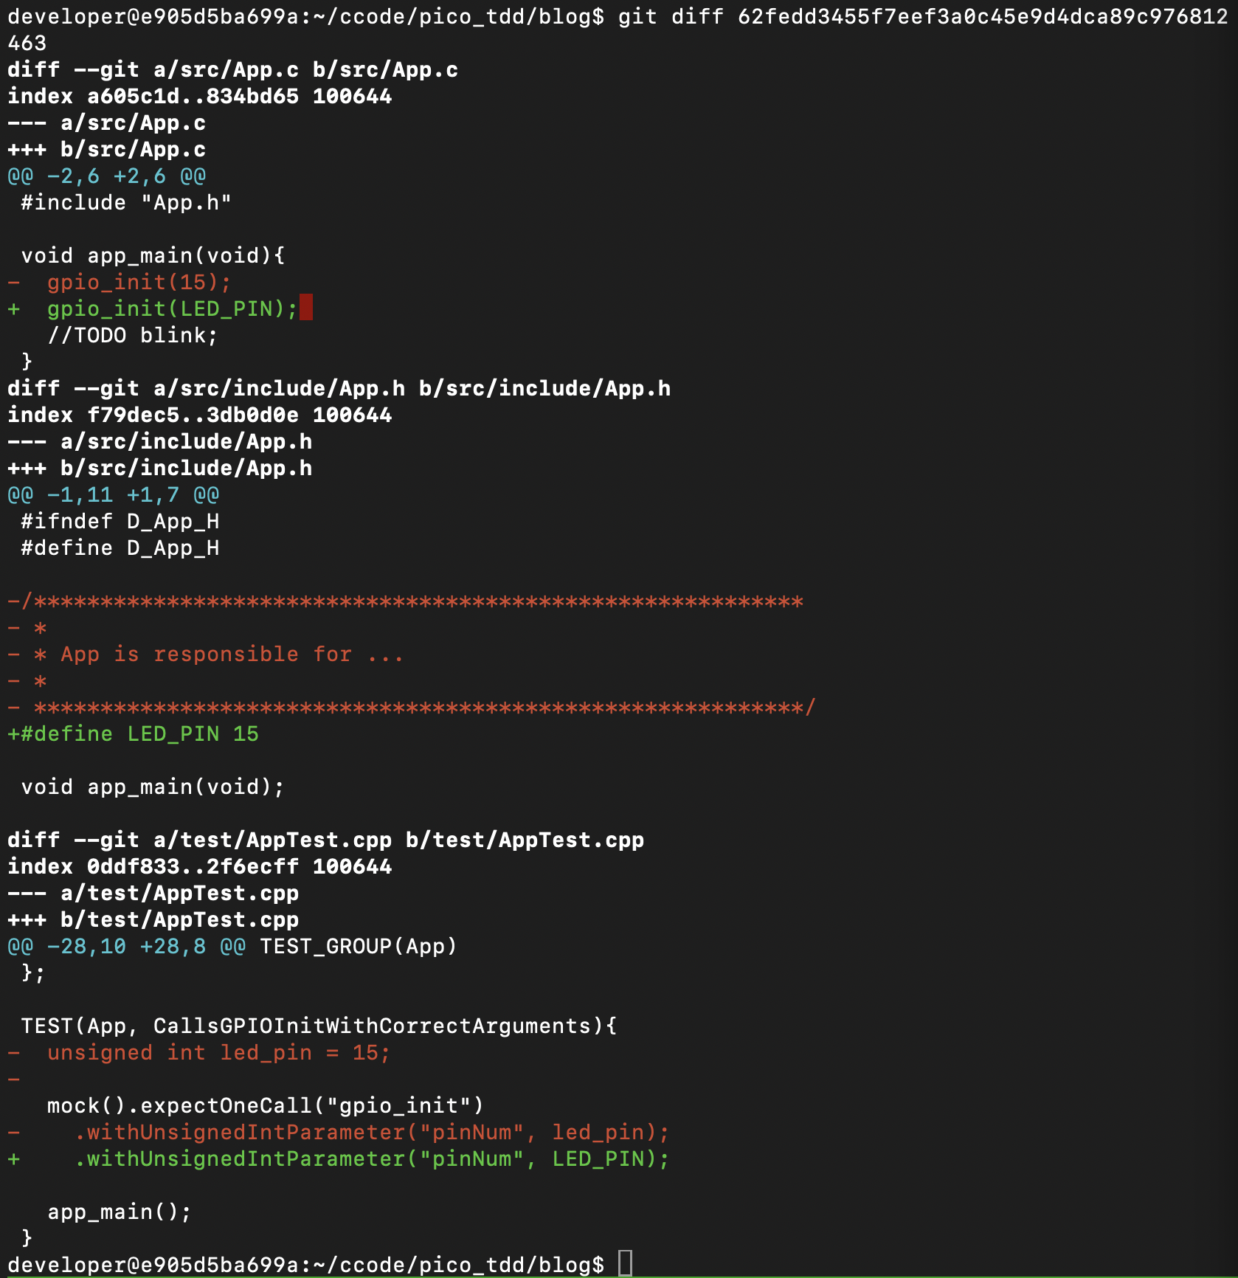Click removed '.withUnsignedIntParameter("pinNum", led_pin);' line
This screenshot has width=1238, height=1278.
click(339, 1133)
